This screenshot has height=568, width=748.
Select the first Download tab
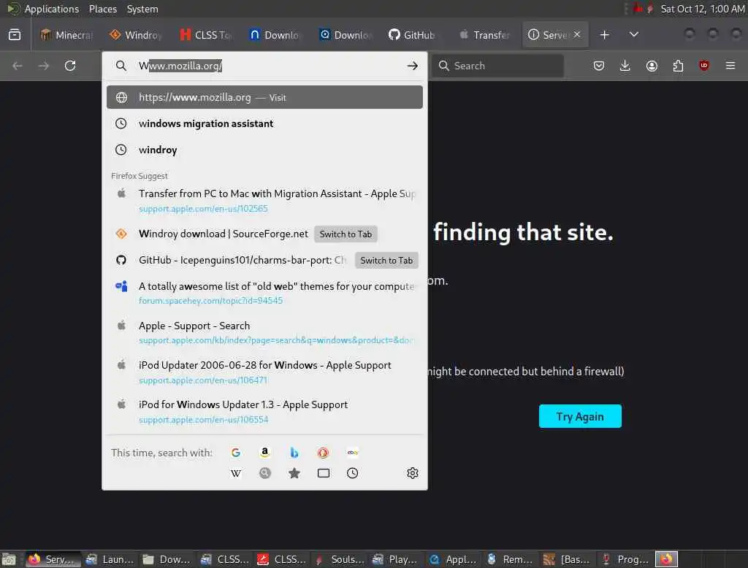[275, 35]
